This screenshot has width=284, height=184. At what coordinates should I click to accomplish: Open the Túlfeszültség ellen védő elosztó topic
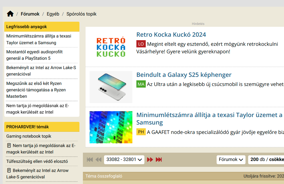[x=37, y=161]
